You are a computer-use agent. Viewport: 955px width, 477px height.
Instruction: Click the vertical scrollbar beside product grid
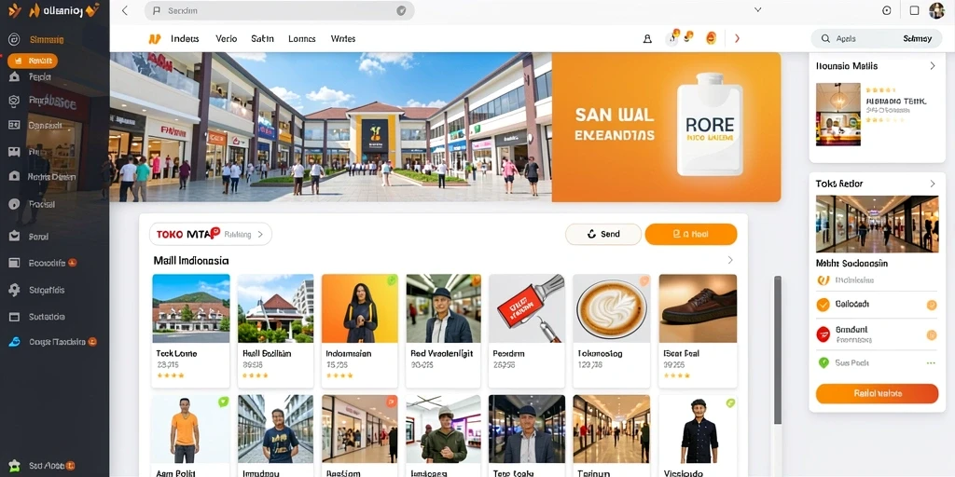tap(777, 350)
